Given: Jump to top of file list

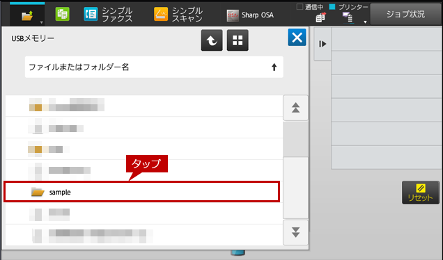Looking at the screenshot, I should click(296, 108).
